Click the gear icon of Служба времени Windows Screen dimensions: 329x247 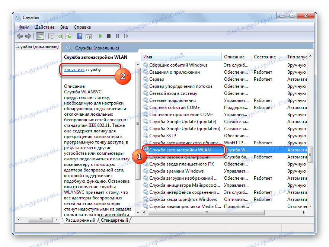[x=146, y=171]
